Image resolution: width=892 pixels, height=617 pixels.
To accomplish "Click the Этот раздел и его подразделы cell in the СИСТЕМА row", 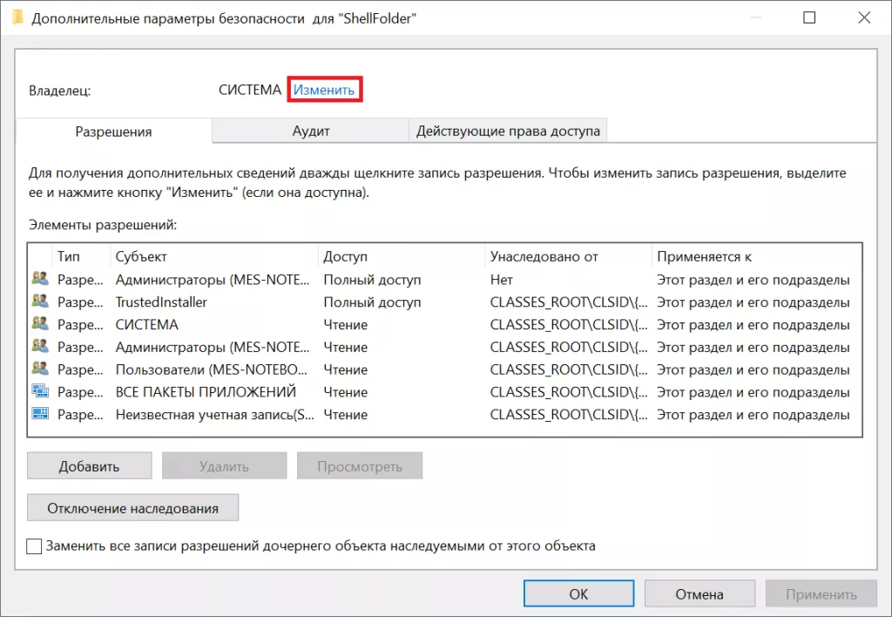I will pos(753,324).
